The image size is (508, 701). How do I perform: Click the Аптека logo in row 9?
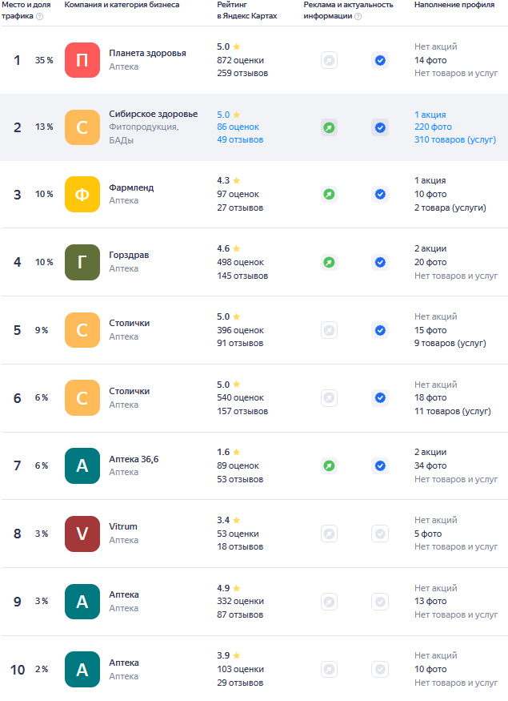coord(82,602)
